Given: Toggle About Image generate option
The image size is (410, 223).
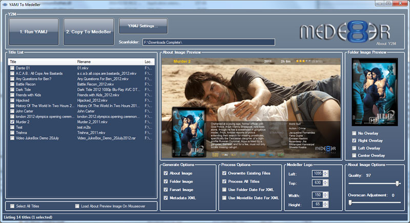Looking at the screenshot, I should (x=166, y=173).
